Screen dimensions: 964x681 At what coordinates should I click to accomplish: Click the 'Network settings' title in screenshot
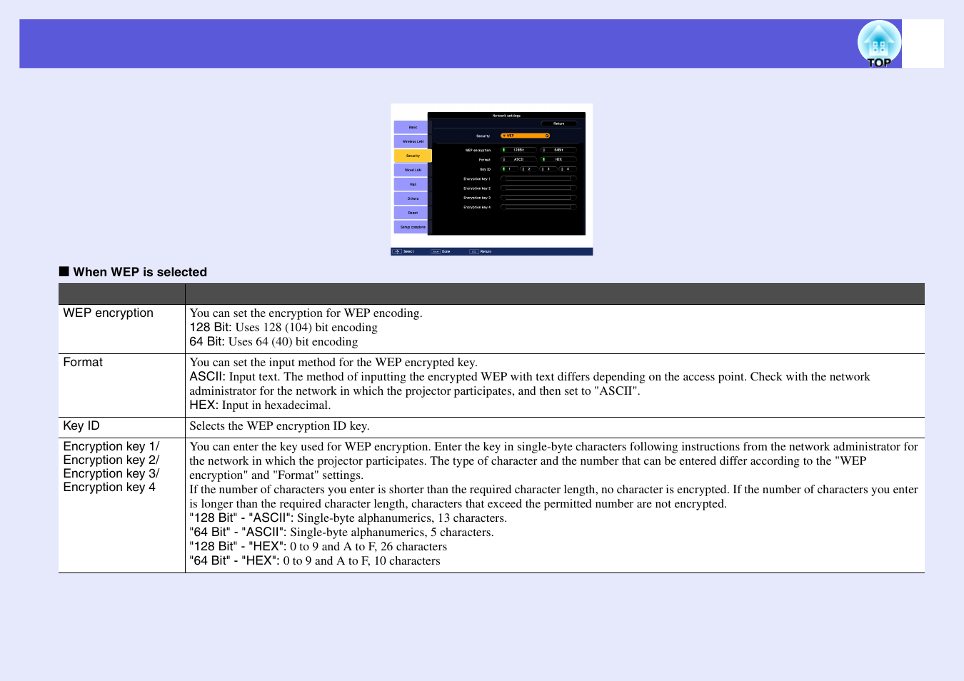point(506,116)
